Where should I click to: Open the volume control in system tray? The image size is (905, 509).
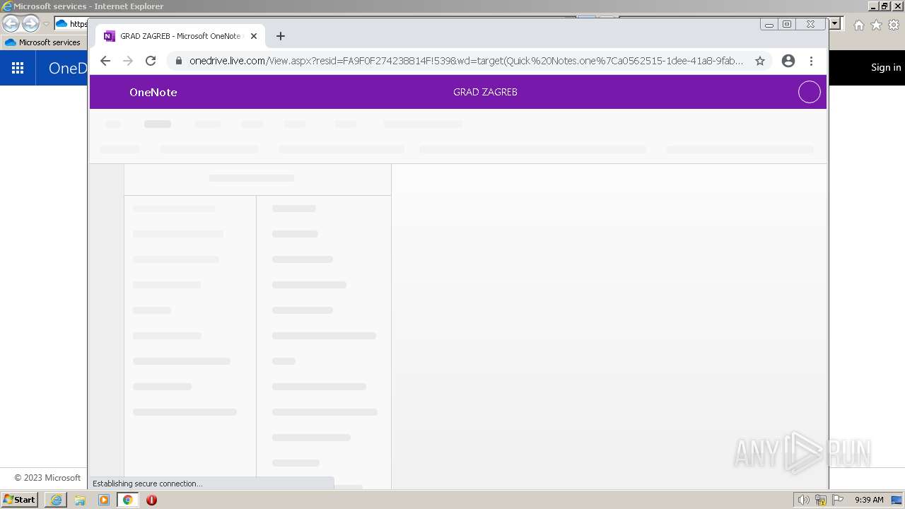pos(803,500)
